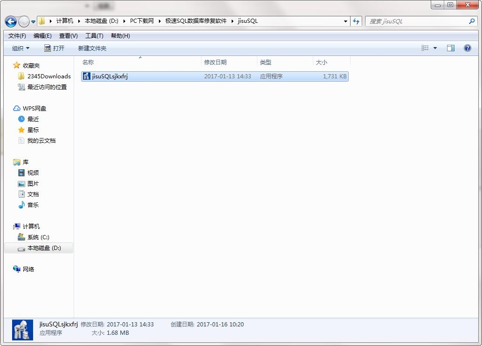The height and width of the screenshot is (346, 482).
Task: Open the 查看(V) menu
Action: [x=68, y=36]
